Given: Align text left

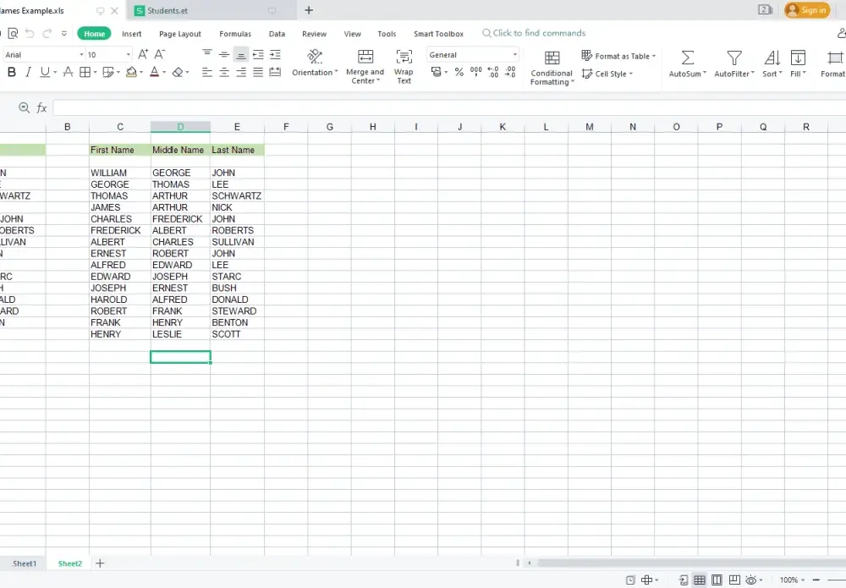Looking at the screenshot, I should tap(207, 72).
